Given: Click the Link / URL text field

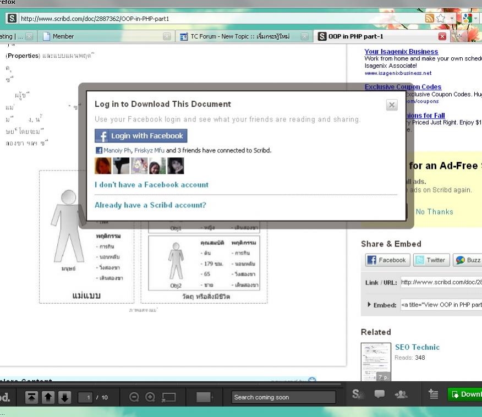Looking at the screenshot, I should click(x=441, y=282).
